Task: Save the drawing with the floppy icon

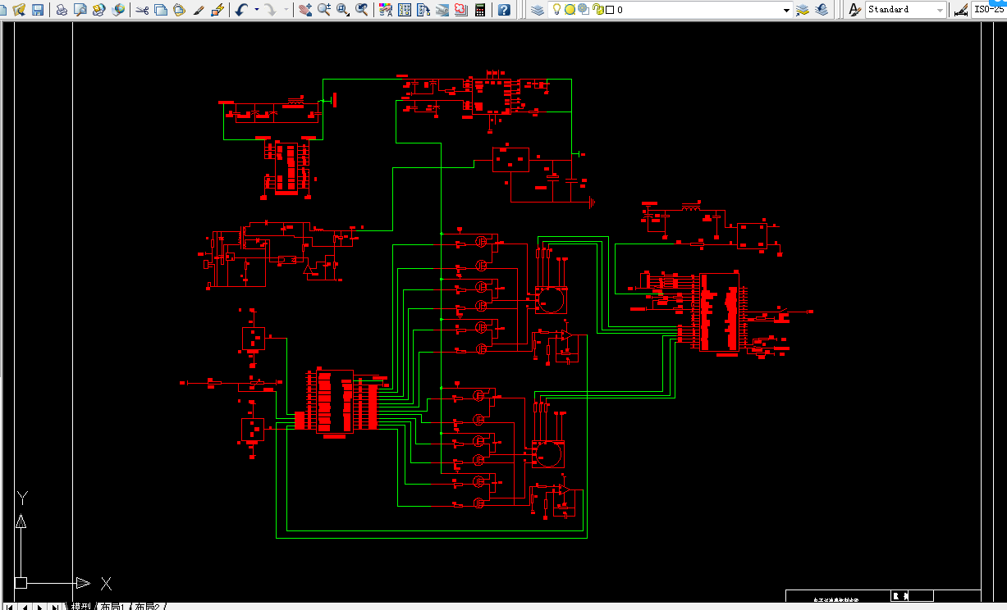Action: coord(38,10)
